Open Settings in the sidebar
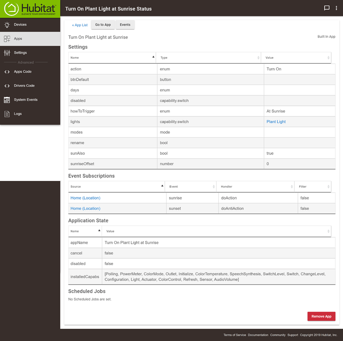 point(30,53)
